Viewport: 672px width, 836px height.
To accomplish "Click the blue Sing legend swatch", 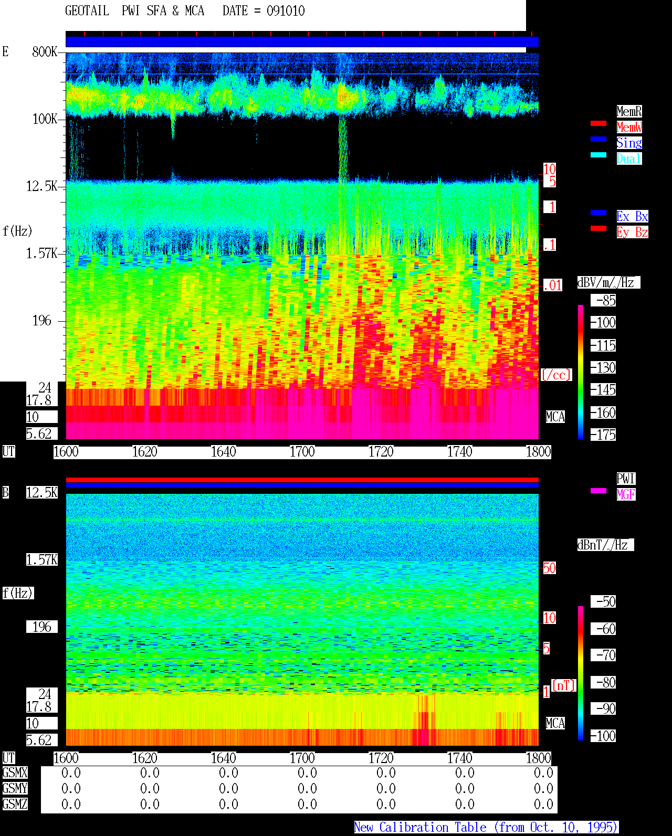I will tap(598, 139).
